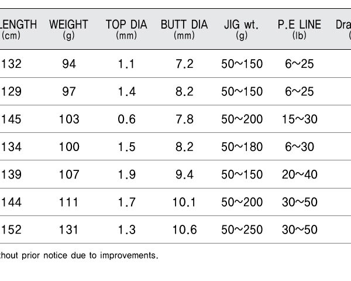The width and height of the screenshot is (351, 281).
Task: Select the length cell showing 129
Action: 12,91
